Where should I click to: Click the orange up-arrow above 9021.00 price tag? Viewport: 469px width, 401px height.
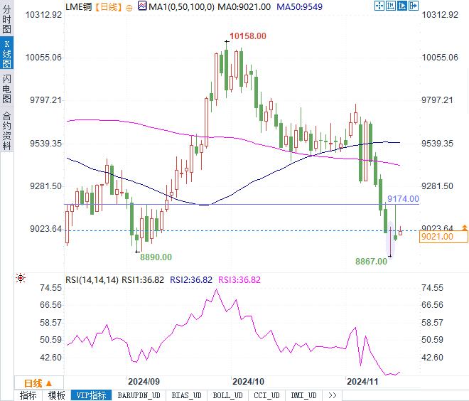click(x=465, y=228)
